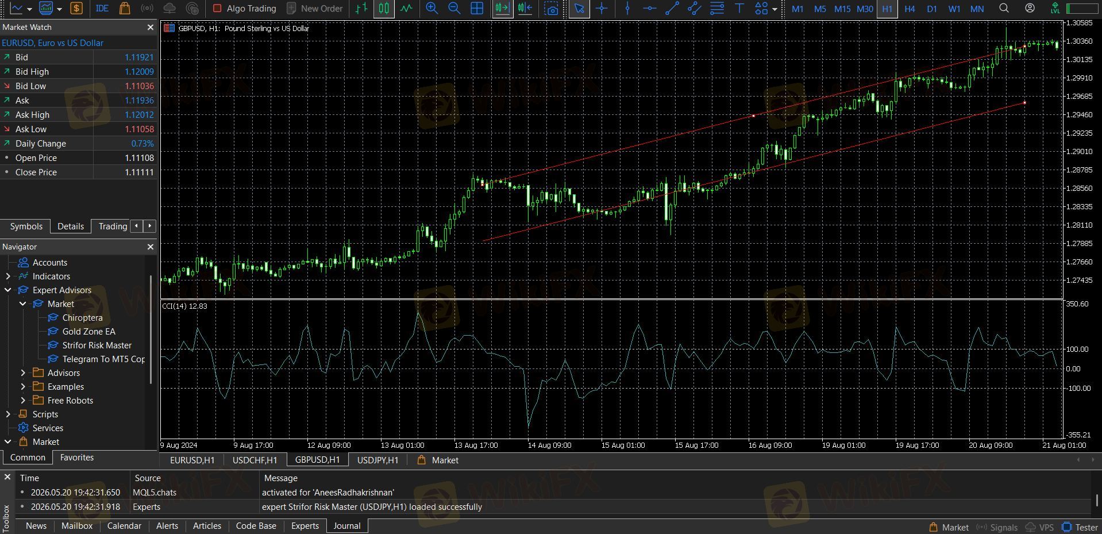Screen dimensions: 1102x534
Task: Zoom in the chart
Action: tap(432, 9)
